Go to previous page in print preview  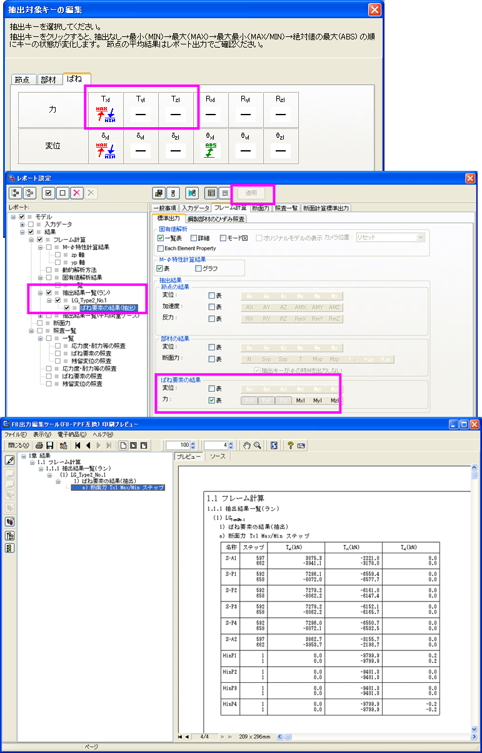tap(89, 445)
